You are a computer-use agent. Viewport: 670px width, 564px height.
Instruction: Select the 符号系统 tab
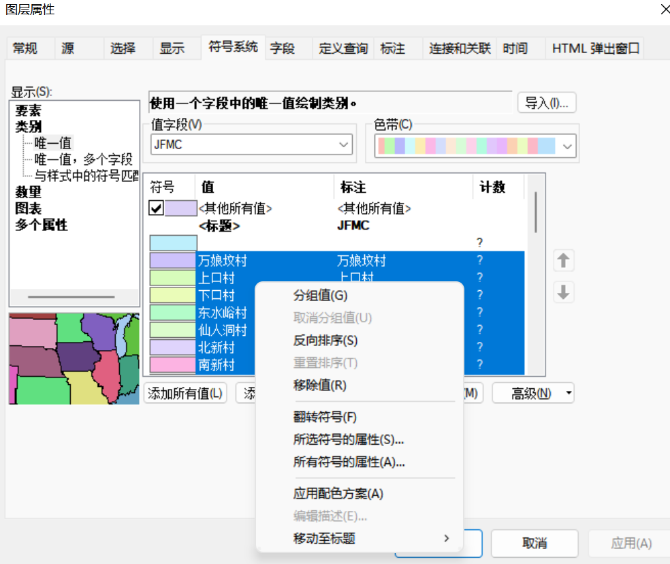click(x=234, y=46)
